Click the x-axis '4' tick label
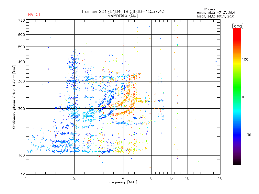Viewport: 259px width, 194px height. (123, 178)
